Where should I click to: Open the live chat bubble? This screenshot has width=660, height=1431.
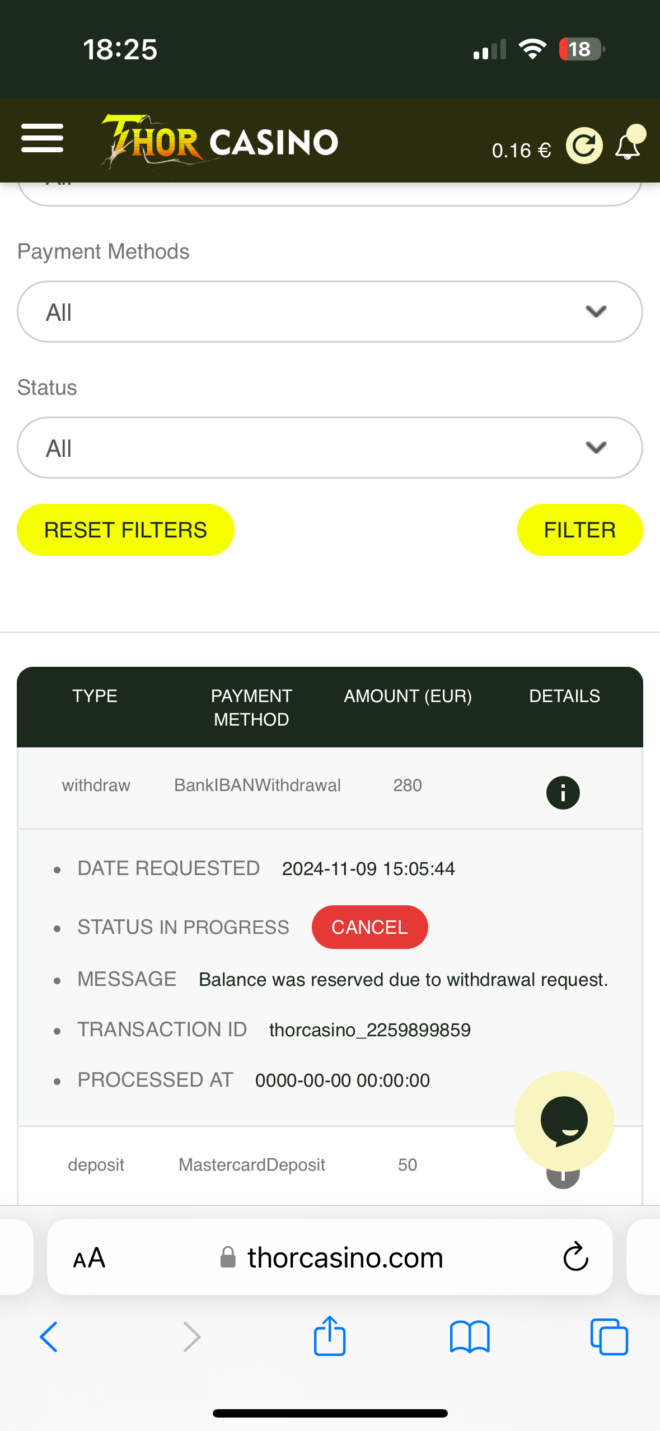tap(564, 1121)
